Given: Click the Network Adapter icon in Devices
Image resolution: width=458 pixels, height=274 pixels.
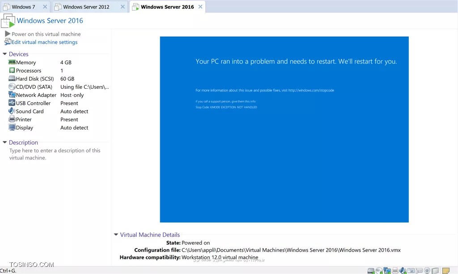Looking at the screenshot, I should [12, 95].
